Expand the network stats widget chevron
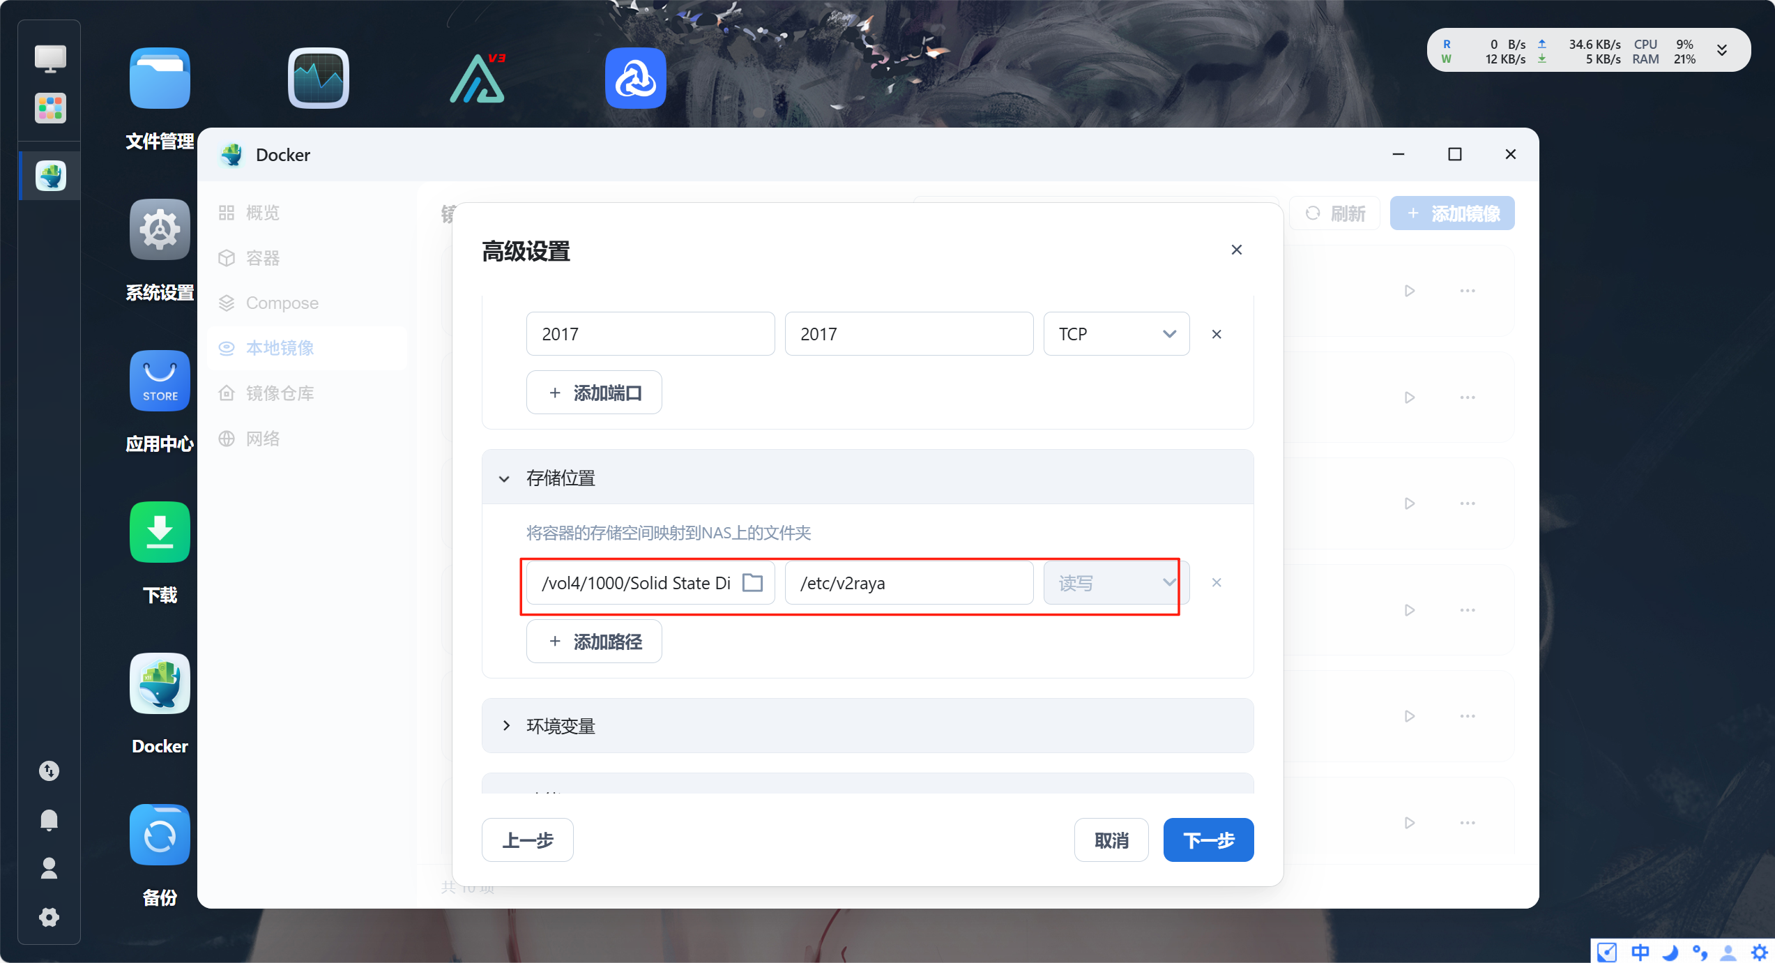This screenshot has width=1775, height=963. (x=1721, y=50)
